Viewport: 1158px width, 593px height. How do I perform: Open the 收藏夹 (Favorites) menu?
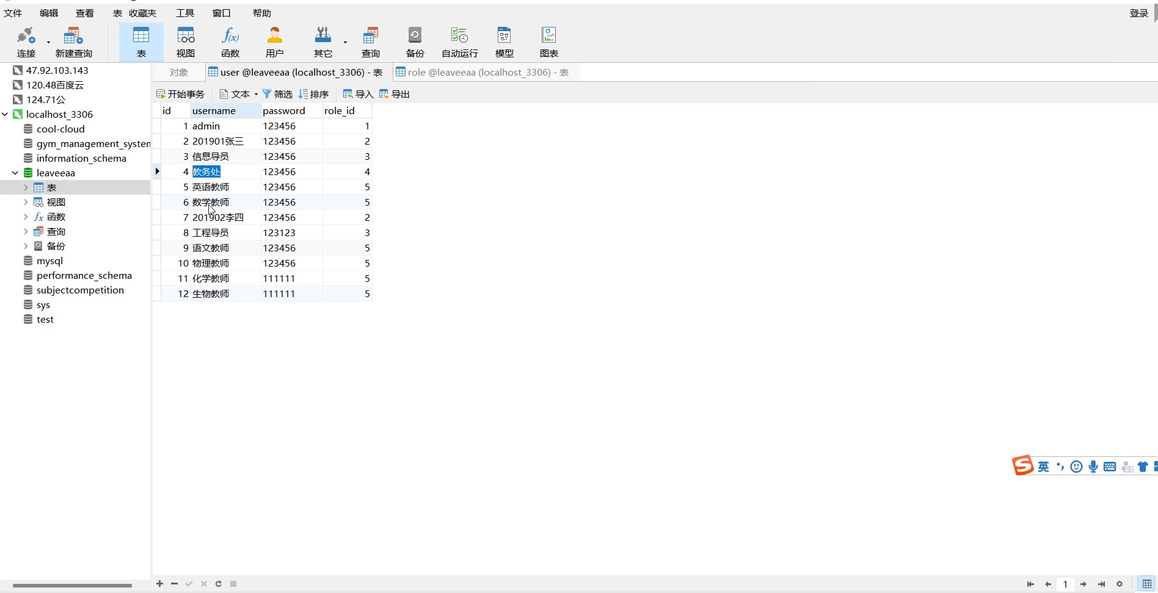point(142,13)
